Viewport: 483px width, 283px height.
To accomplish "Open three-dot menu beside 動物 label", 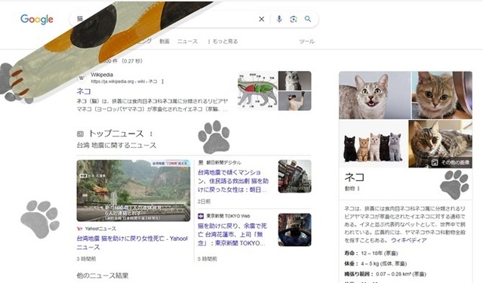I will (358, 189).
